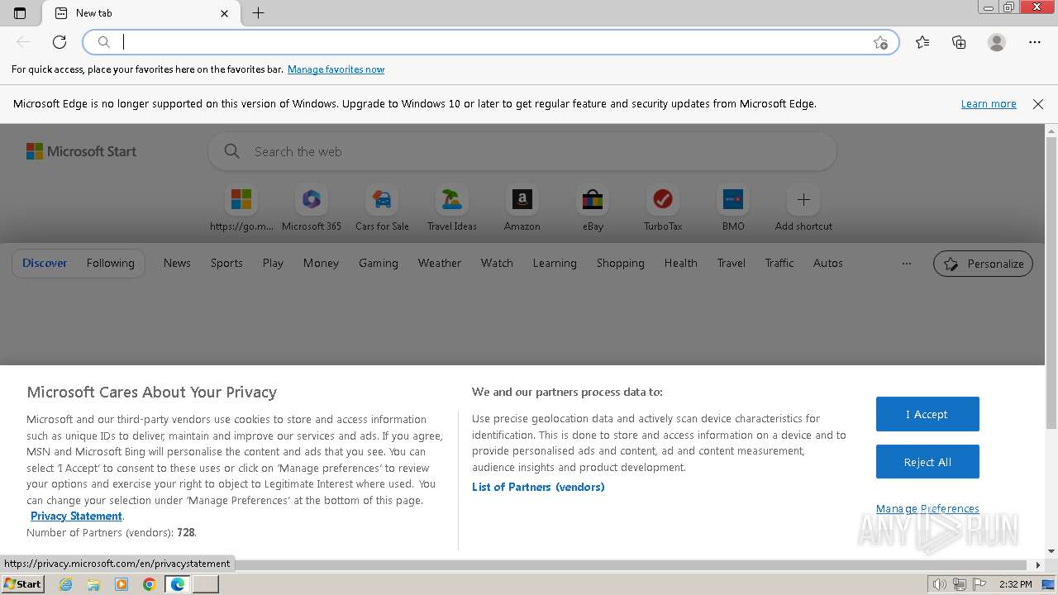Open a new tab with plus button
1058x595 pixels.
point(258,13)
